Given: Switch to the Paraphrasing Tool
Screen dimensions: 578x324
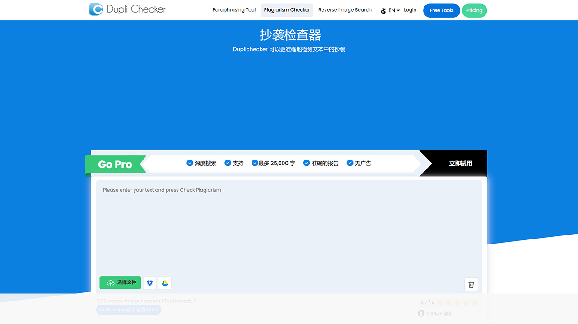Looking at the screenshot, I should (x=234, y=9).
